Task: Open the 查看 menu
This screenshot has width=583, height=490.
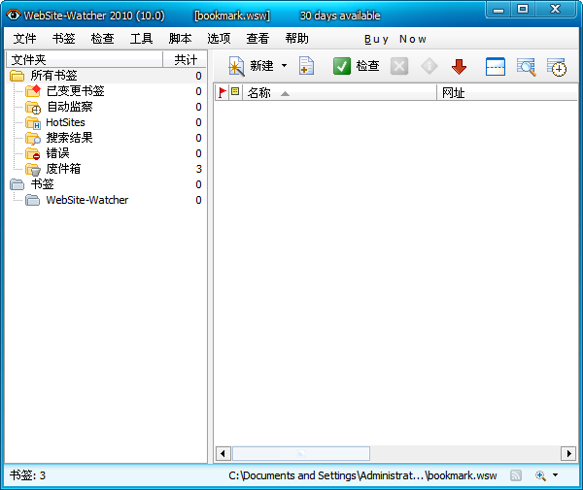Action: click(x=257, y=39)
